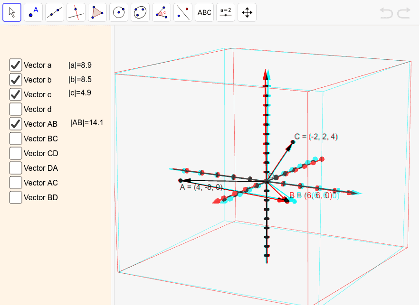The image size is (420, 306).
Task: Click the |AB|=14.1 magnitude text
Action: click(x=87, y=123)
